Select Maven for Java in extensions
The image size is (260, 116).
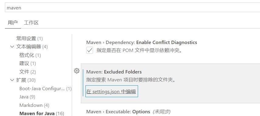coord(42,114)
